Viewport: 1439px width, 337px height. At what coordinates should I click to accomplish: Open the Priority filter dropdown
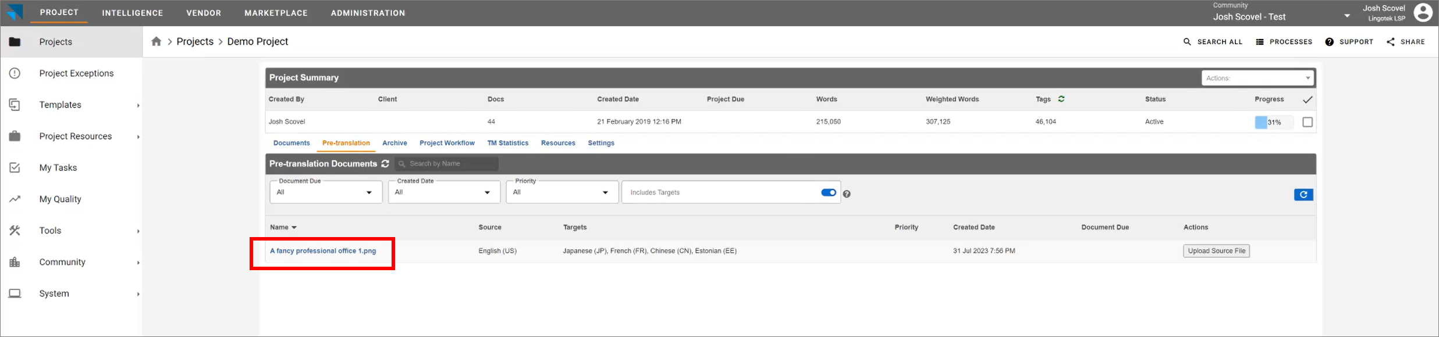click(x=562, y=192)
